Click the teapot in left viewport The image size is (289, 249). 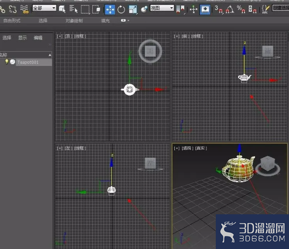click(x=111, y=190)
